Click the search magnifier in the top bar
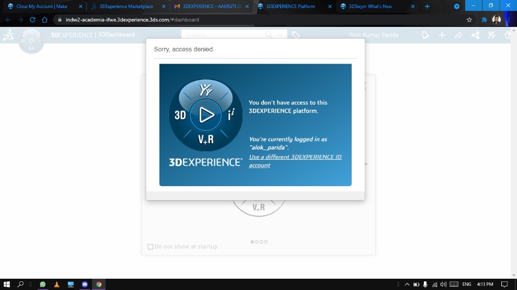Viewport: 517px width, 290px height. pos(269,35)
